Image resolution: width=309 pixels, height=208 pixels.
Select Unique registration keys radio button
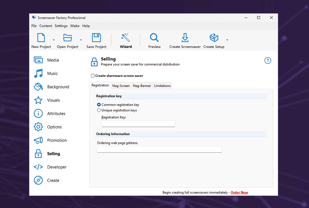pos(99,110)
